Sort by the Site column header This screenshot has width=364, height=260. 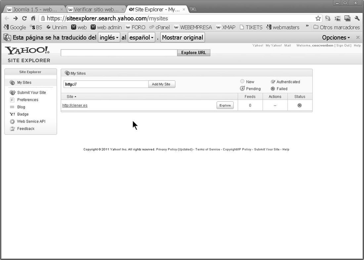[71, 96]
